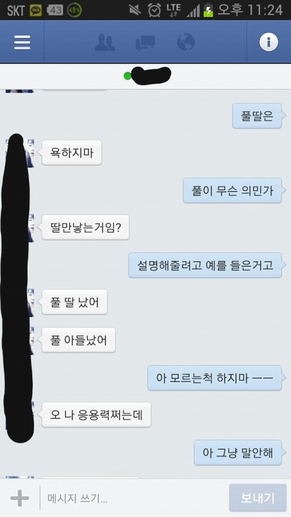Tap the 아 그냥 말안해 bubble
The height and width of the screenshot is (517, 291).
(x=238, y=452)
